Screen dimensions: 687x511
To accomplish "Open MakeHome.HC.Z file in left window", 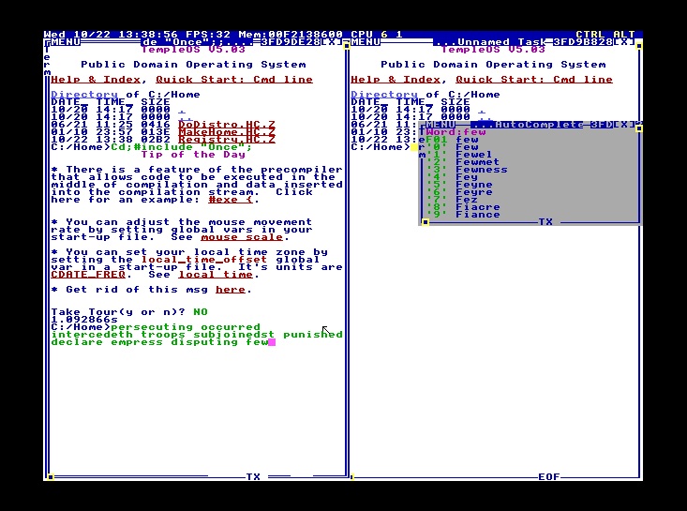I will pyautogui.click(x=227, y=132).
